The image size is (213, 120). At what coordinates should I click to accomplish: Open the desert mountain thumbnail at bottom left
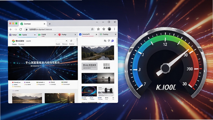27,98
